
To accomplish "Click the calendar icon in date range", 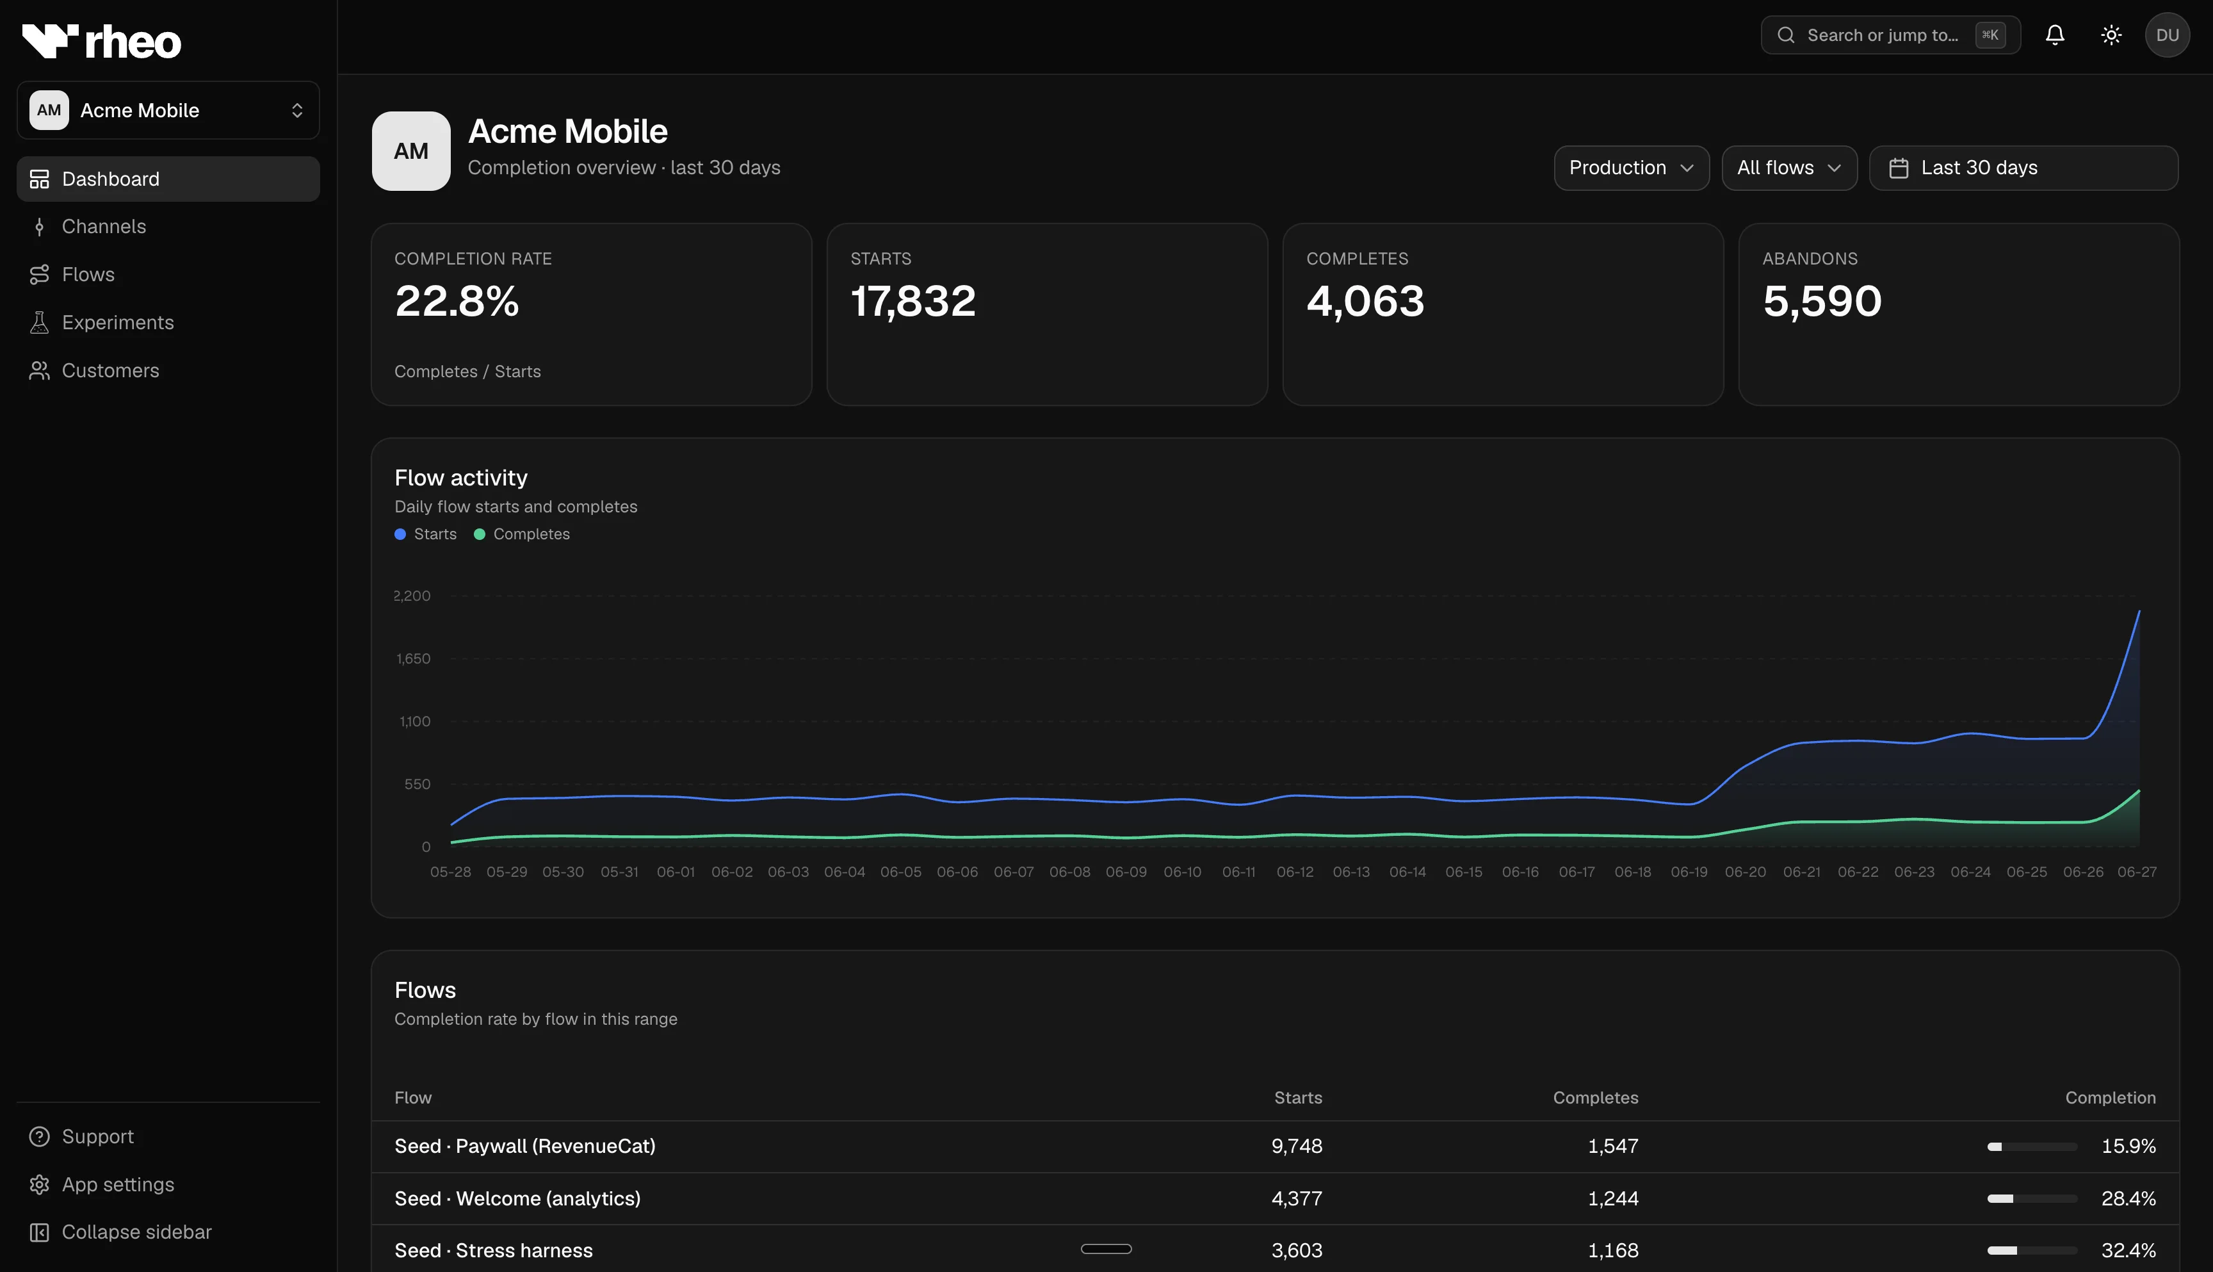I will 1899,168.
